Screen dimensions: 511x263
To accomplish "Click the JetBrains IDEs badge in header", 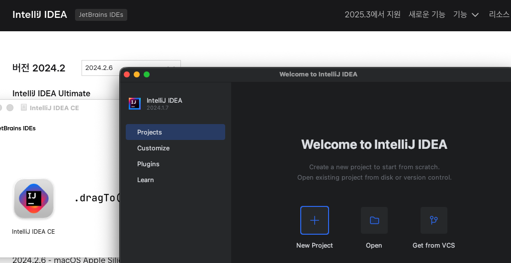I will 101,15.
